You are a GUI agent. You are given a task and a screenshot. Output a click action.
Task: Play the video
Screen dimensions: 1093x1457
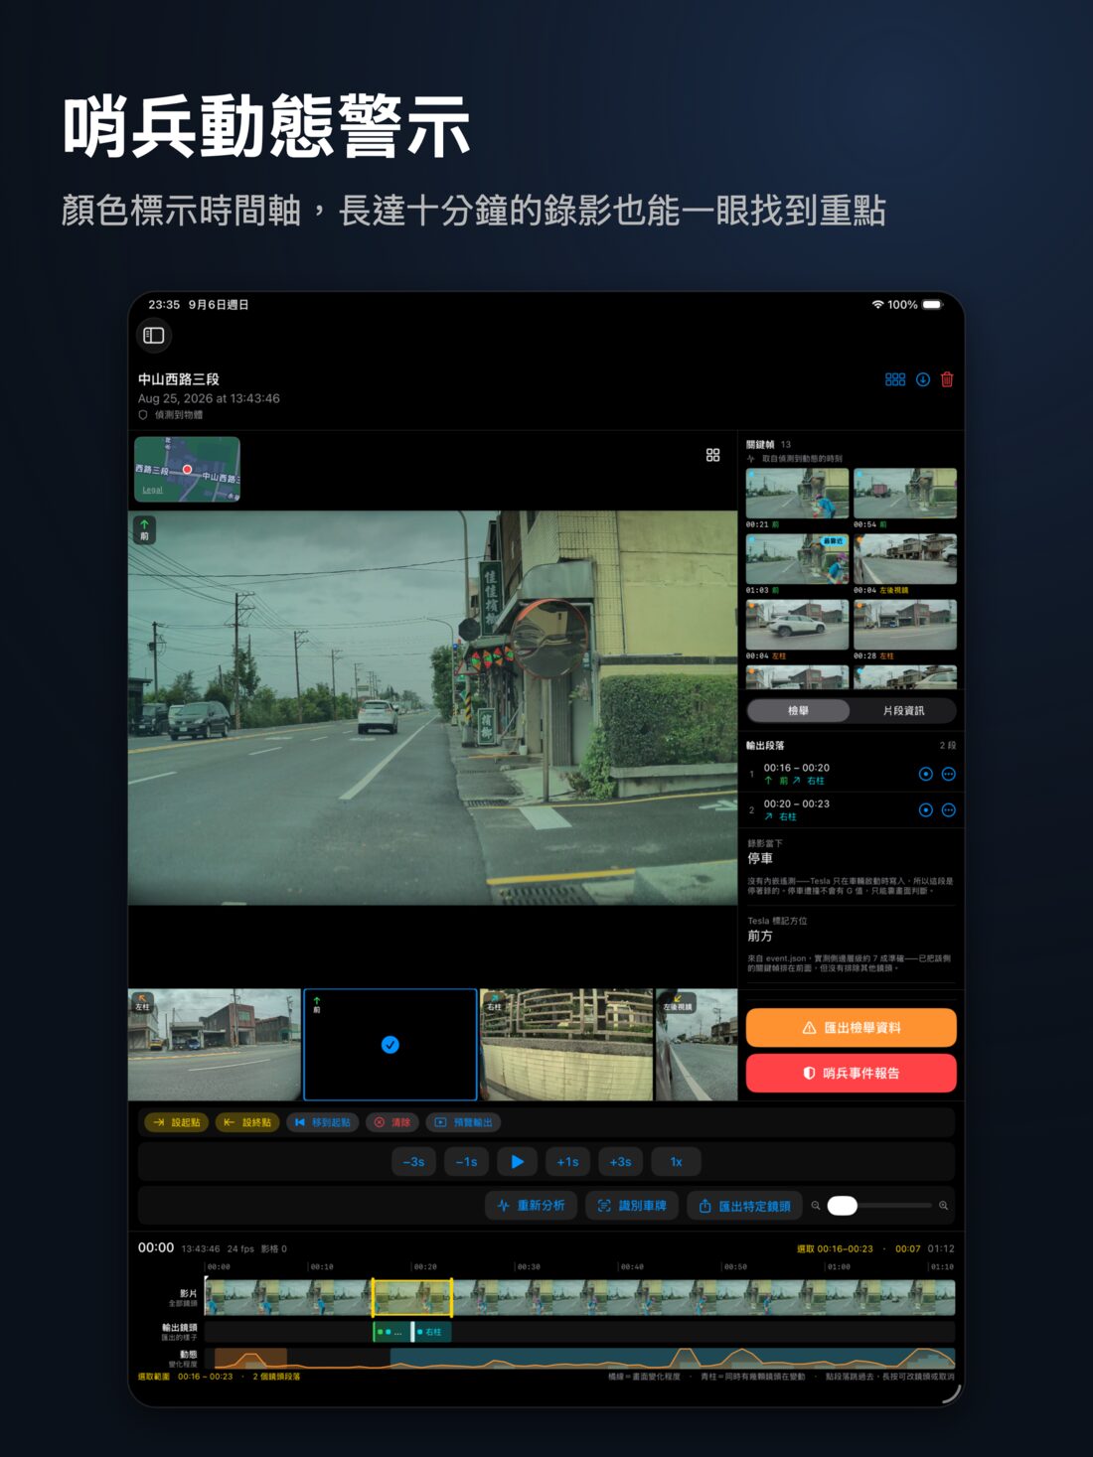tap(517, 1162)
